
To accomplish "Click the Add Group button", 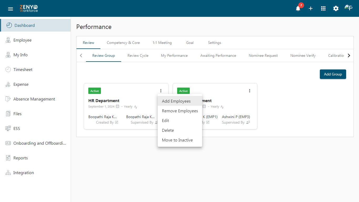I will (333, 74).
